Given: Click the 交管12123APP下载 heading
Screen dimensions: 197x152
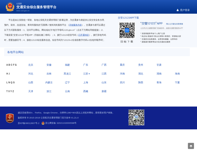Looking at the screenshot, I should click(128, 18).
